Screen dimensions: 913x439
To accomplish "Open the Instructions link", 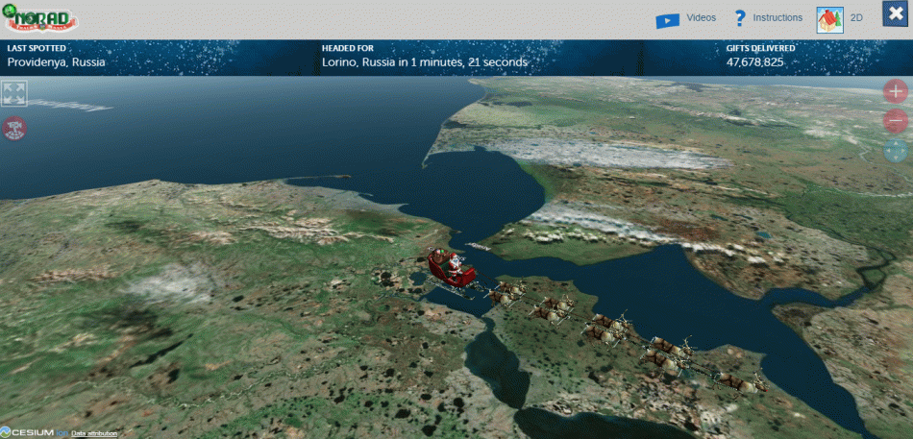I will coord(777,18).
